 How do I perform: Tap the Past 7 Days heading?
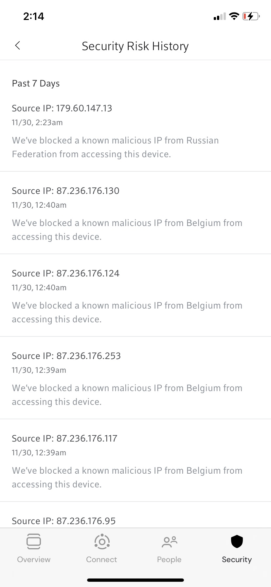click(36, 84)
